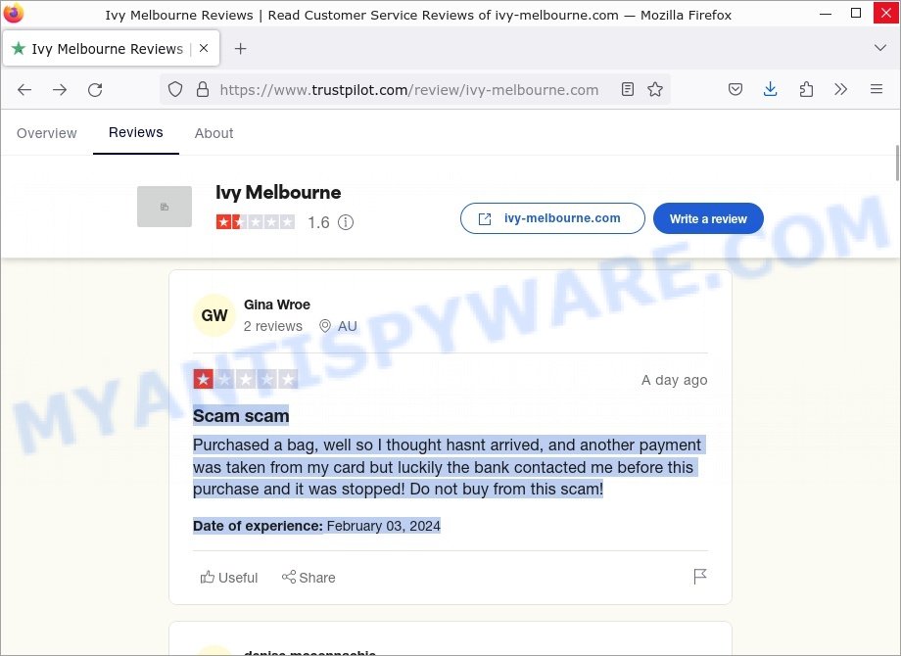Flag Gina Wroe's review
Screen dimensions: 901x656
700,576
